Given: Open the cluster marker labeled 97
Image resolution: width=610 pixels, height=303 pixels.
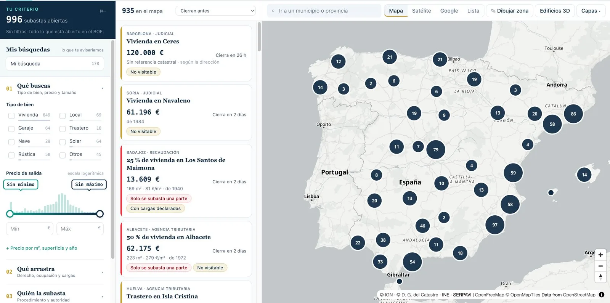Looking at the screenshot, I should [495, 225].
